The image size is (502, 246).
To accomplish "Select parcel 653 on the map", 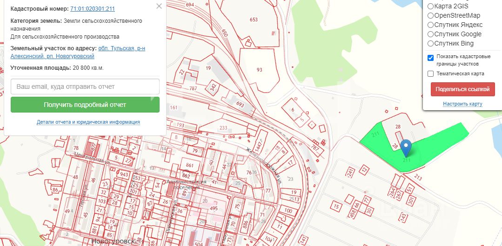I will pos(253,19).
